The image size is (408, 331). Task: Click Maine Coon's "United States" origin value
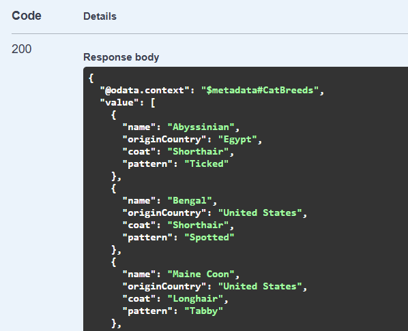(260, 286)
